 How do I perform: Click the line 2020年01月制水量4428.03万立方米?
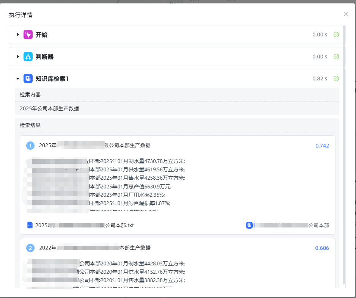[143, 263]
